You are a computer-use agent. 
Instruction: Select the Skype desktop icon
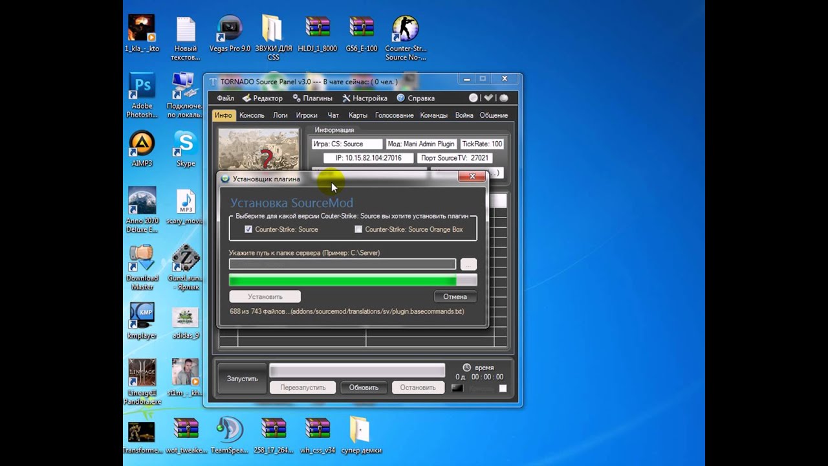[186, 149]
